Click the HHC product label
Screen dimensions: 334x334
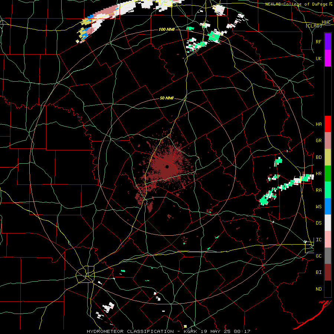(326, 22)
